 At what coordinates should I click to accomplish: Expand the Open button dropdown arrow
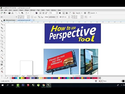click(7, 13)
